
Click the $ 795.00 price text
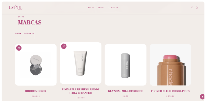pos(170,96)
